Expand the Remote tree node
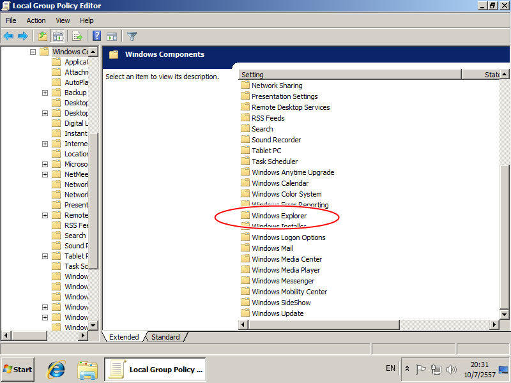511x383 pixels. click(45, 216)
